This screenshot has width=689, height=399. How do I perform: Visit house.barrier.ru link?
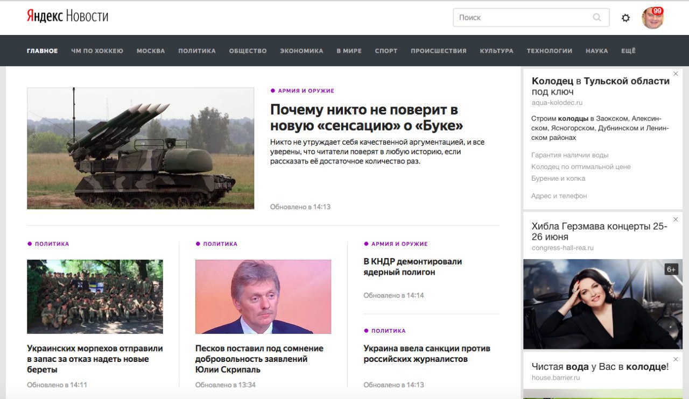pyautogui.click(x=556, y=378)
